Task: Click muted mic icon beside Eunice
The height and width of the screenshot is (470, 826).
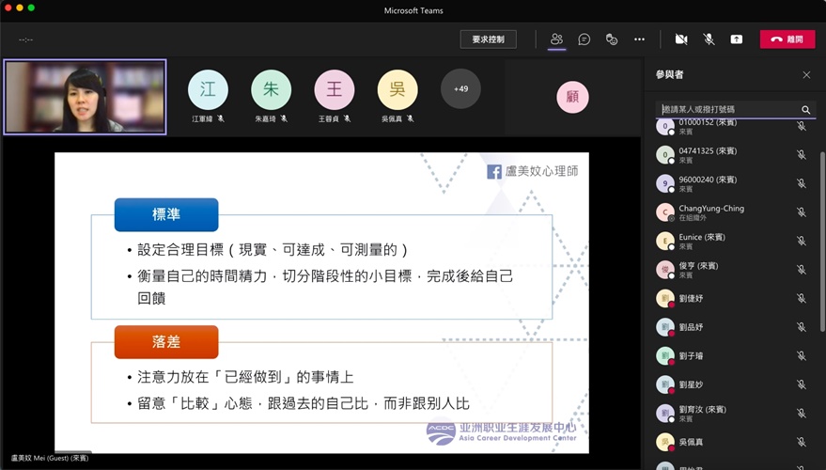Action: tap(801, 242)
